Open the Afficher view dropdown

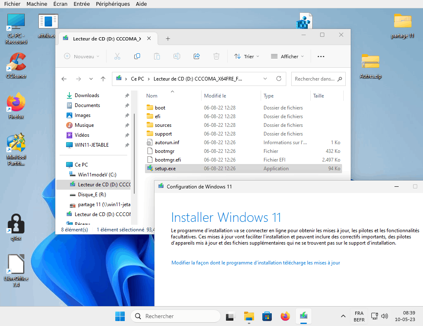coord(288,57)
